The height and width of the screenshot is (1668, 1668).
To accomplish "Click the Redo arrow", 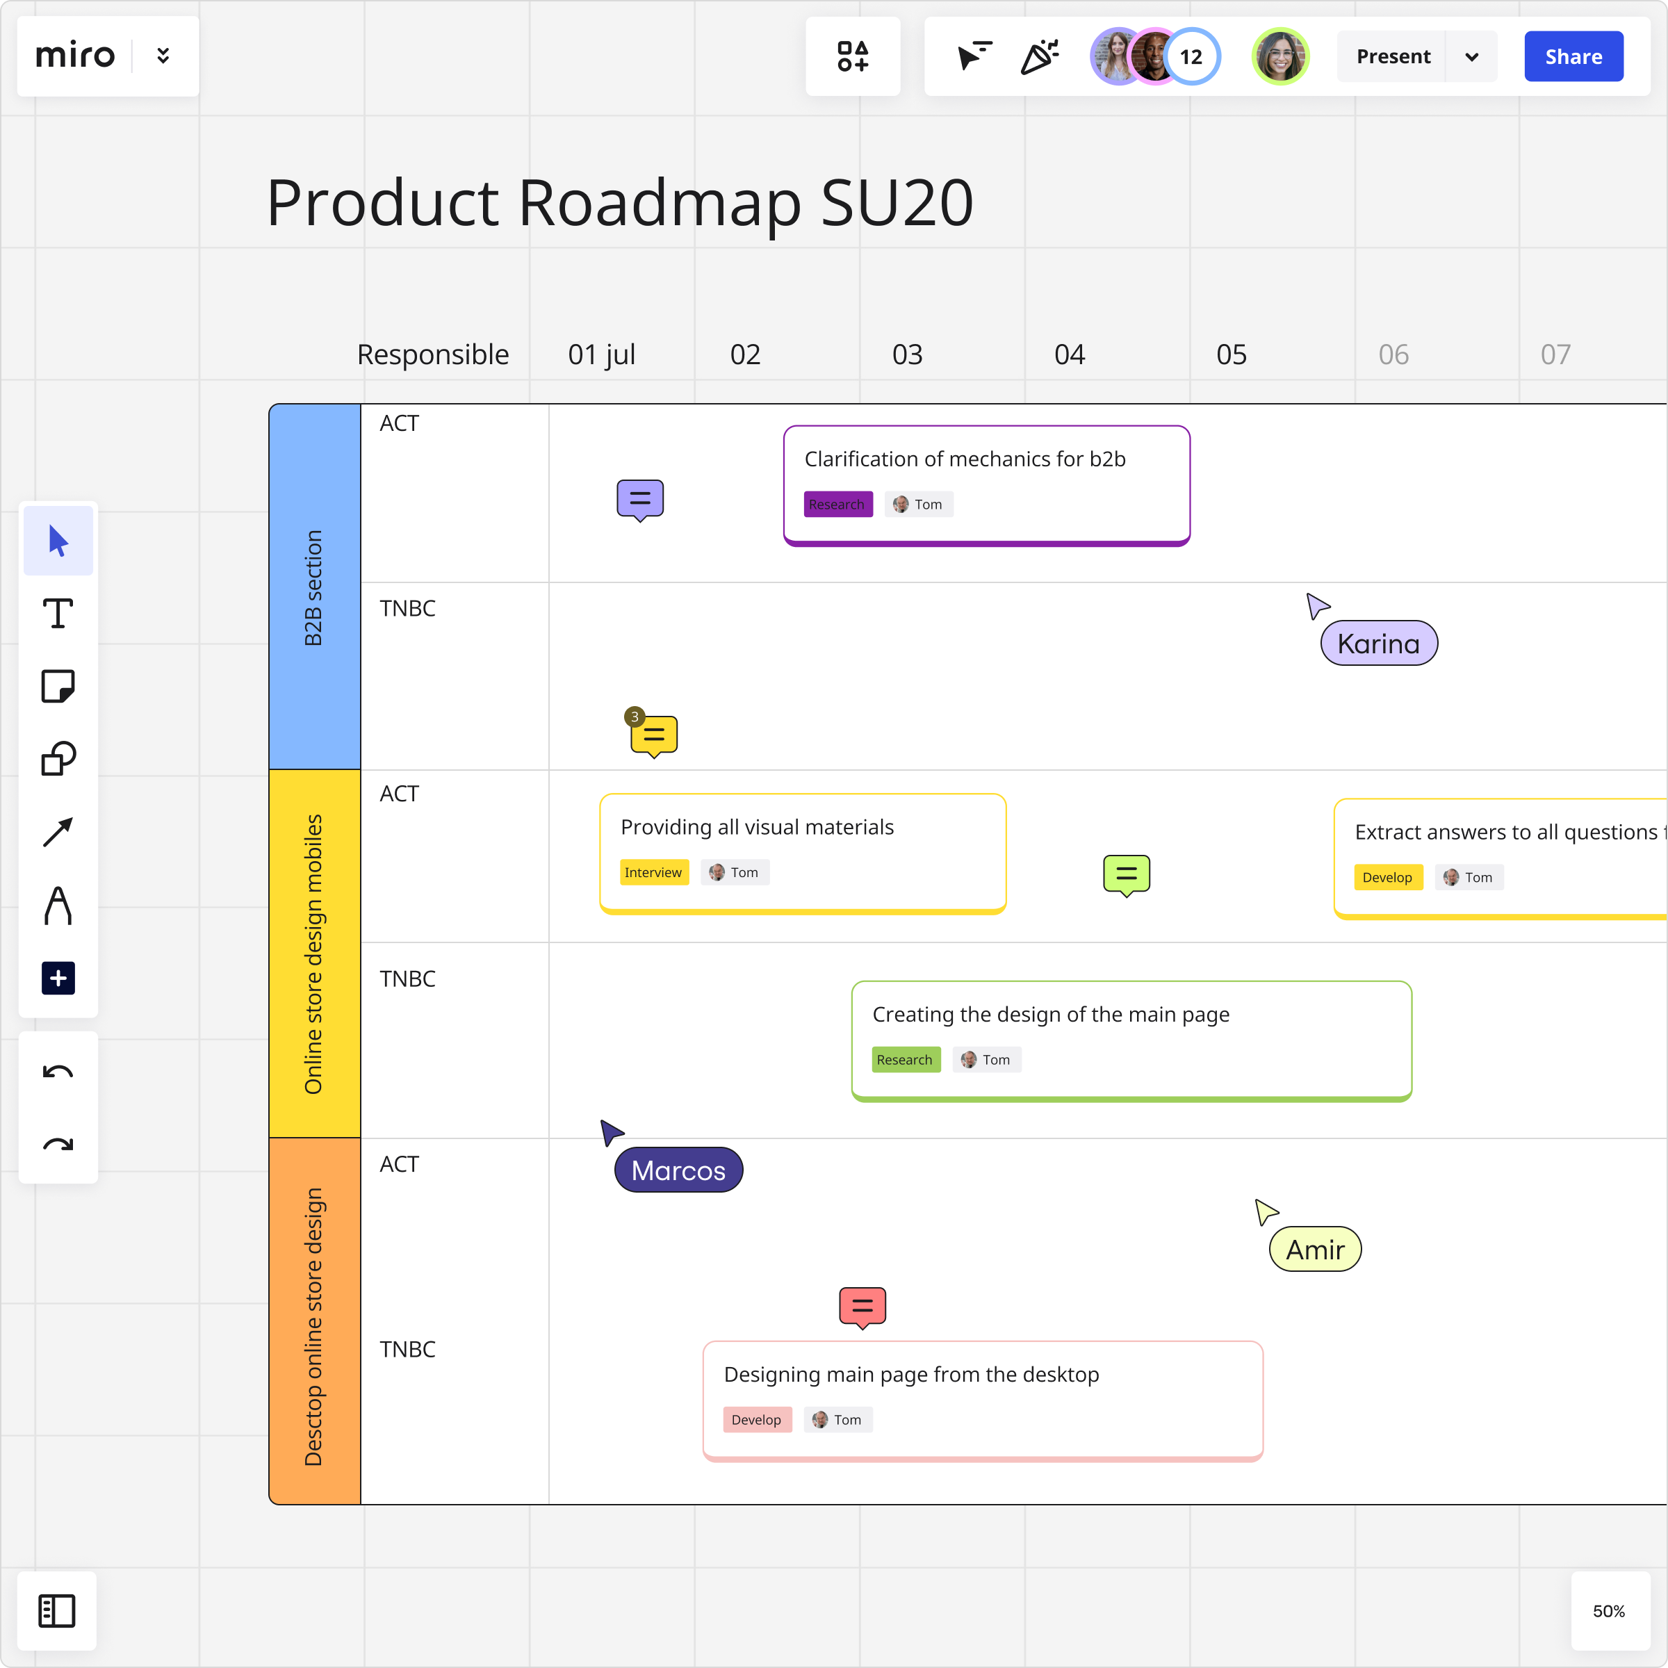I will pyautogui.click(x=58, y=1145).
